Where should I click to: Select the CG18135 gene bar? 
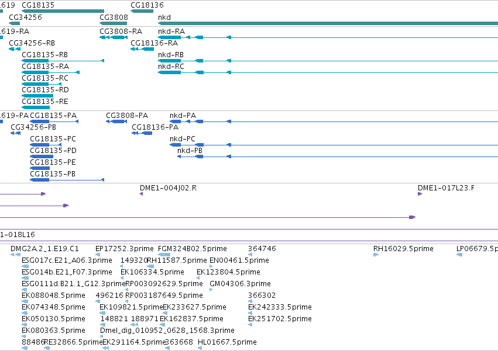click(x=63, y=11)
